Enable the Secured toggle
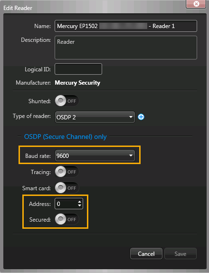The image size is (209, 273). [67, 219]
